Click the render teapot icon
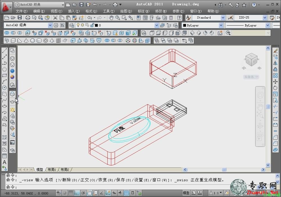281x197 pixels. pos(12,102)
